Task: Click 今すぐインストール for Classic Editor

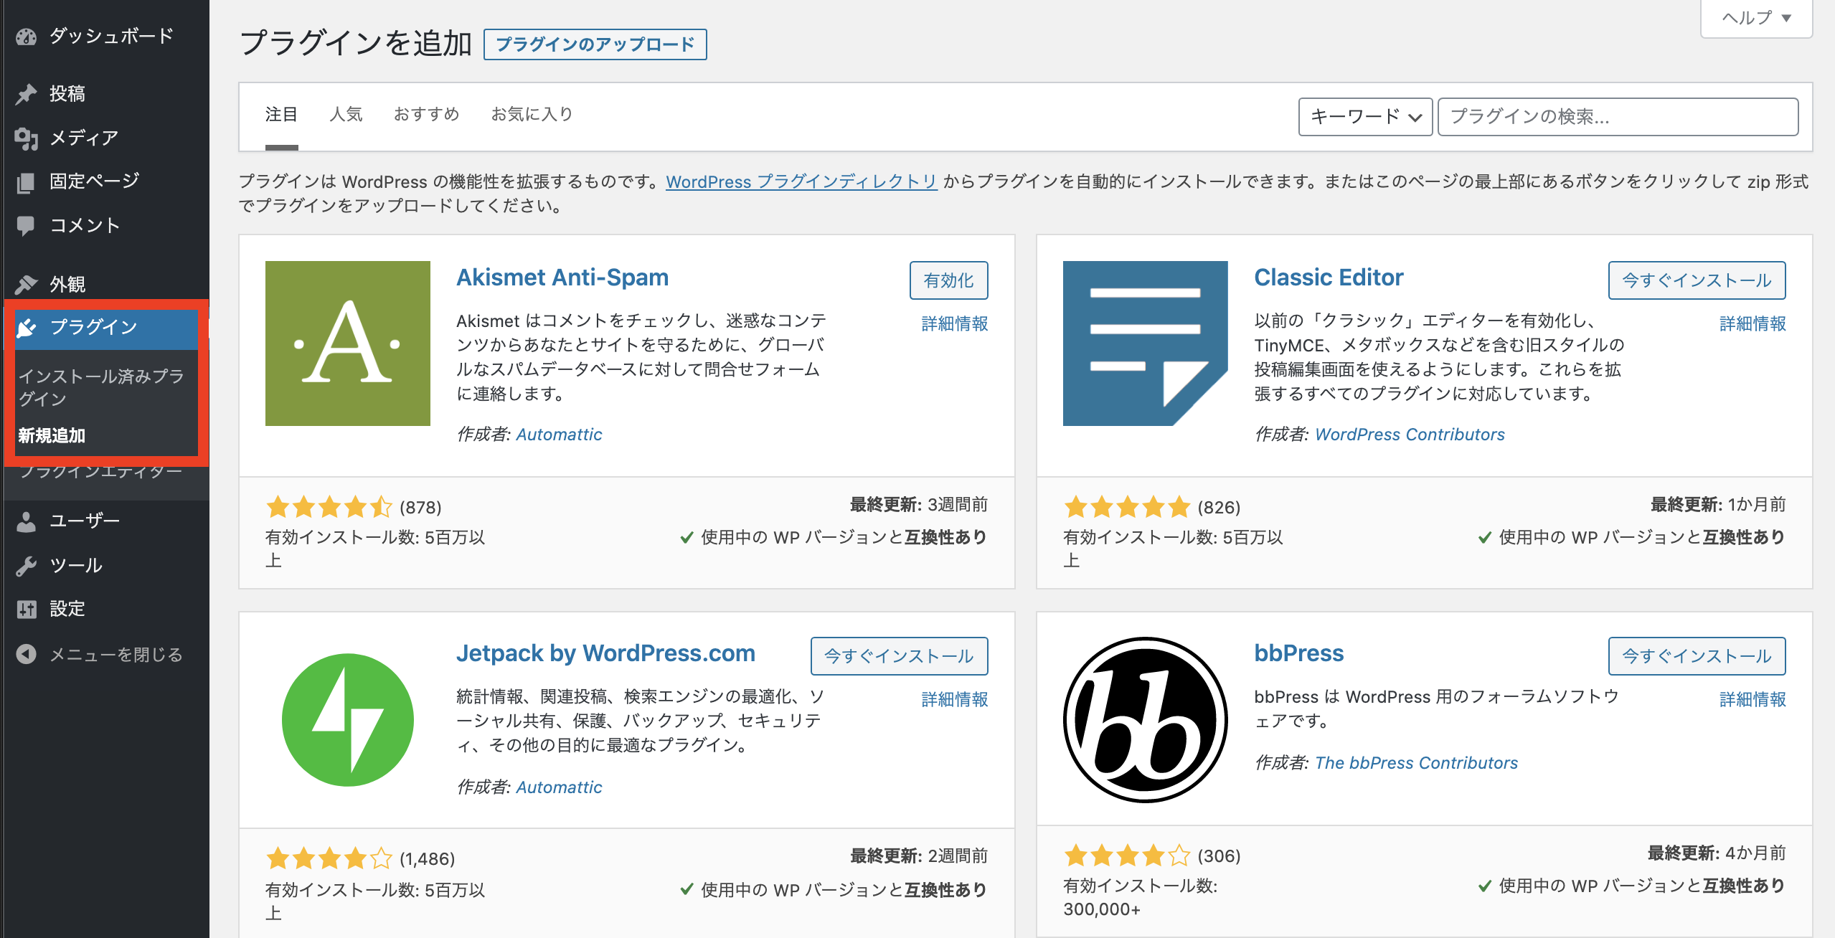Action: 1697,280
